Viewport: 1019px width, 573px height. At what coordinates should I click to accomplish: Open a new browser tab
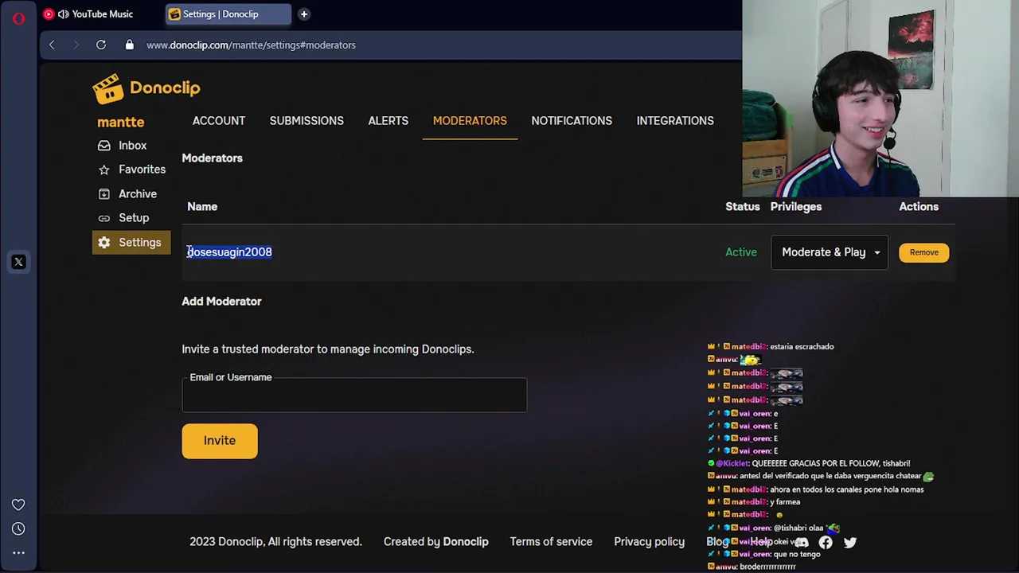click(303, 14)
